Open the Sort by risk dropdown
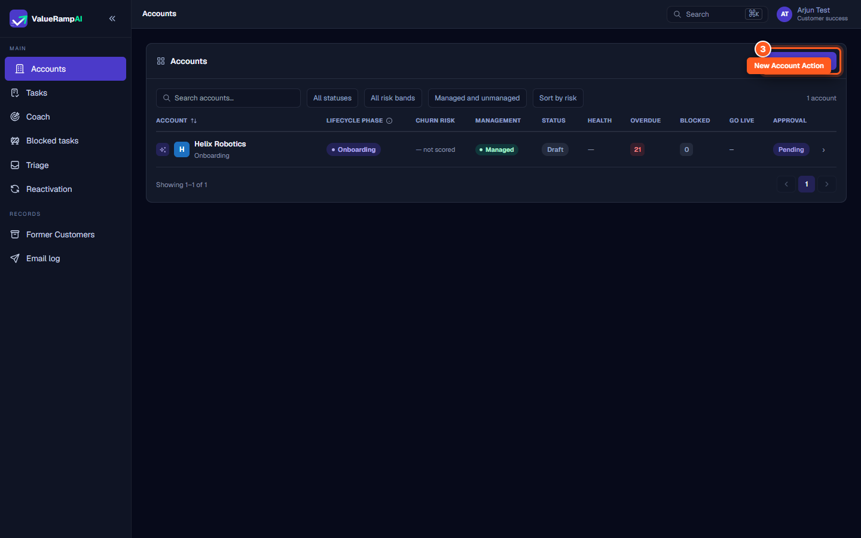861x538 pixels. 558,98
